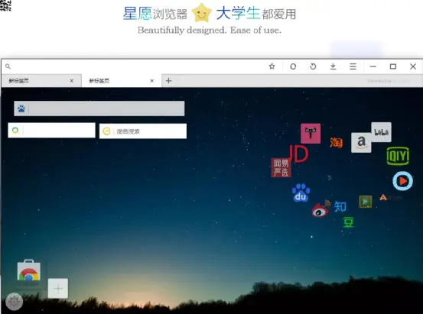Reload the page with the refresh icon

313,66
